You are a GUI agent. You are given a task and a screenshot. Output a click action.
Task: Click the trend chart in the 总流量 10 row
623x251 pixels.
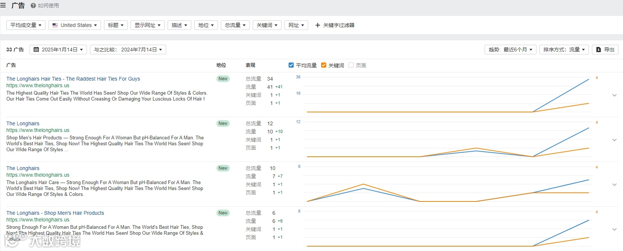pos(448,184)
